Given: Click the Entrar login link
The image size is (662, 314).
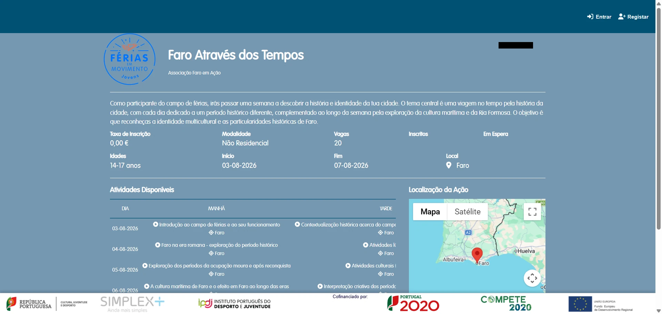Looking at the screenshot, I should point(599,17).
